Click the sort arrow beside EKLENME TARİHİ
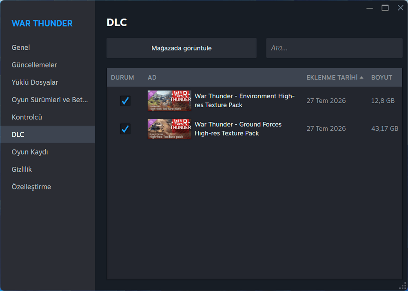Screen dimensions: 408x291 pos(361,77)
